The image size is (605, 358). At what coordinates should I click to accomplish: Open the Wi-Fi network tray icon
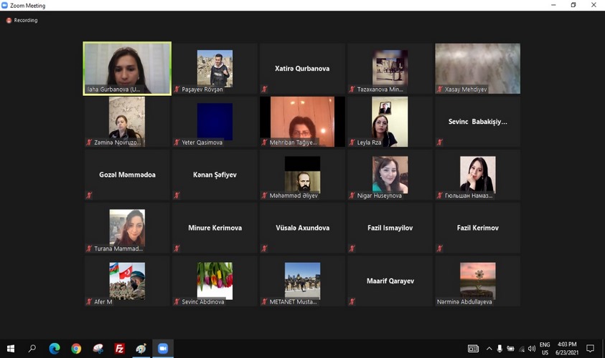520,349
